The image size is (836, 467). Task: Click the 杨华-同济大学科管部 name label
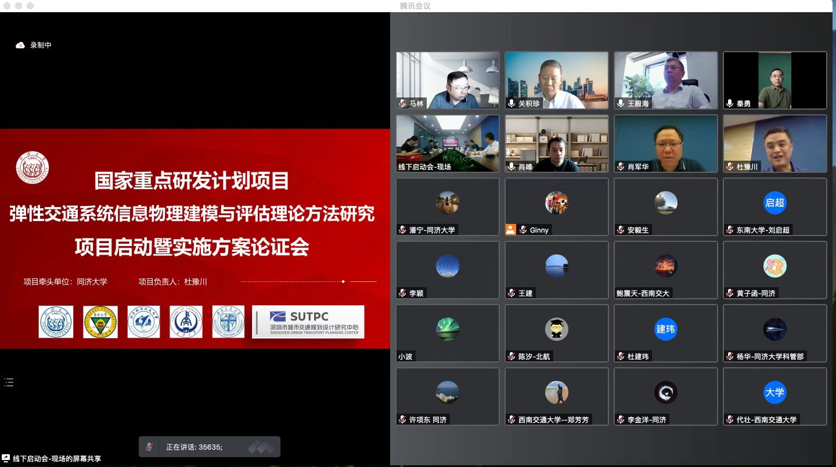click(x=770, y=356)
